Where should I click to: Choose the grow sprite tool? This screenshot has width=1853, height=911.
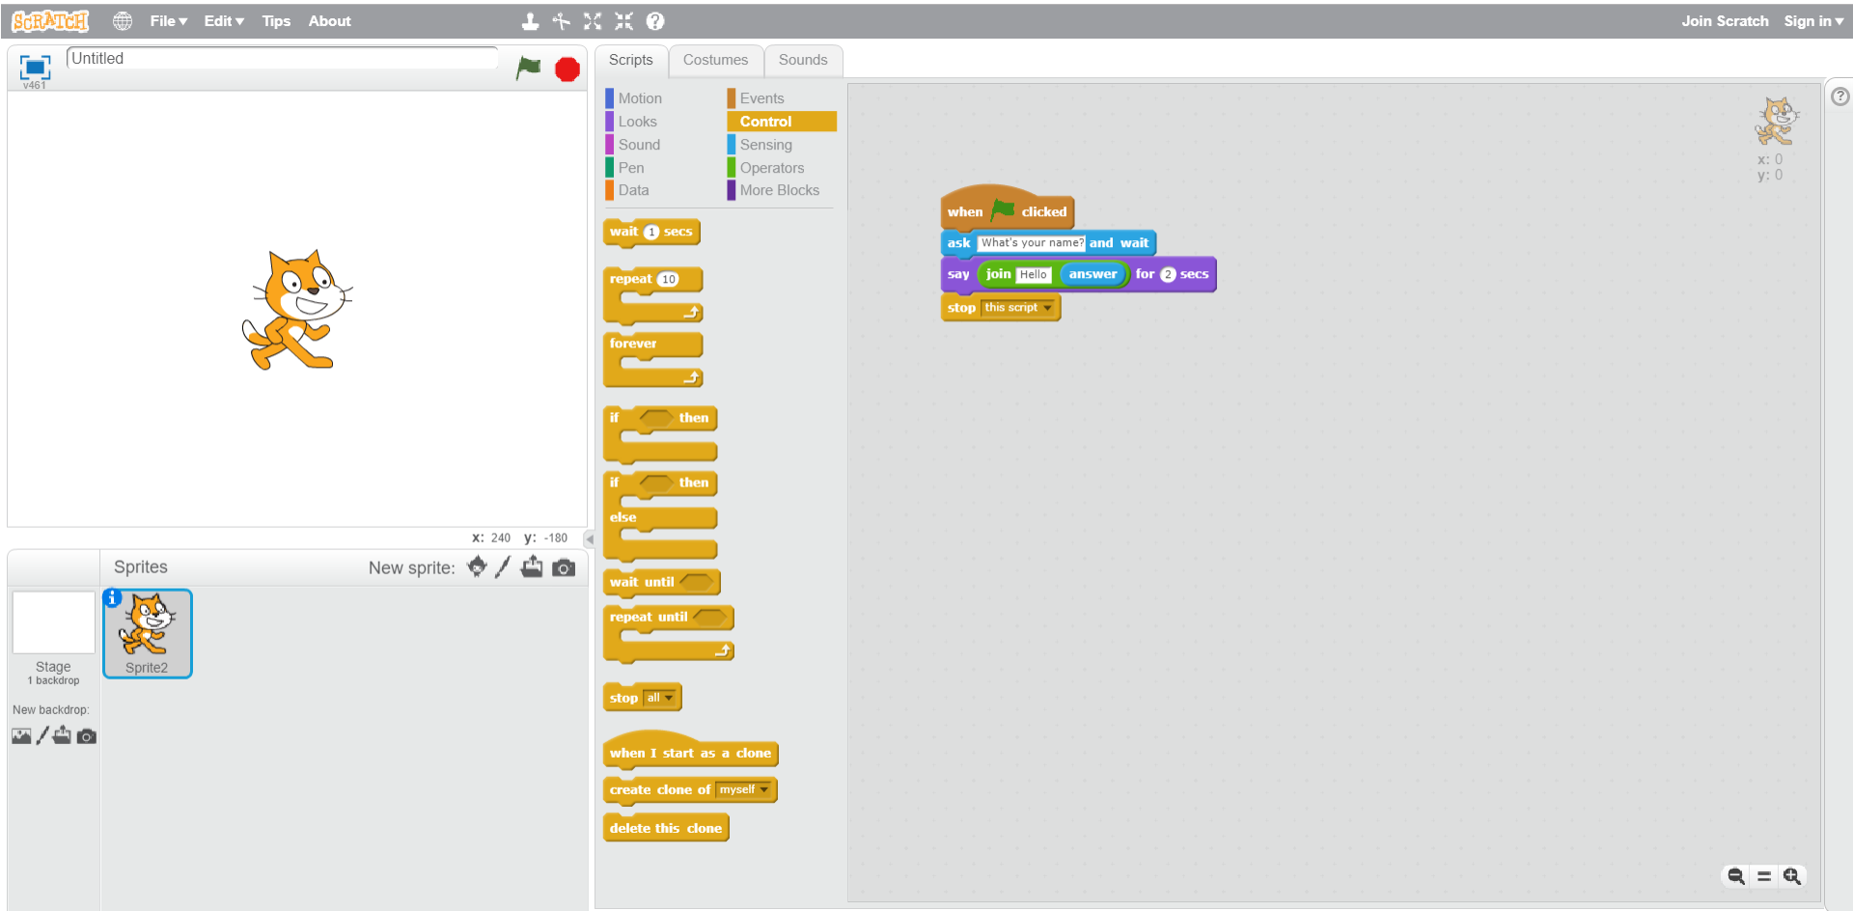593,21
